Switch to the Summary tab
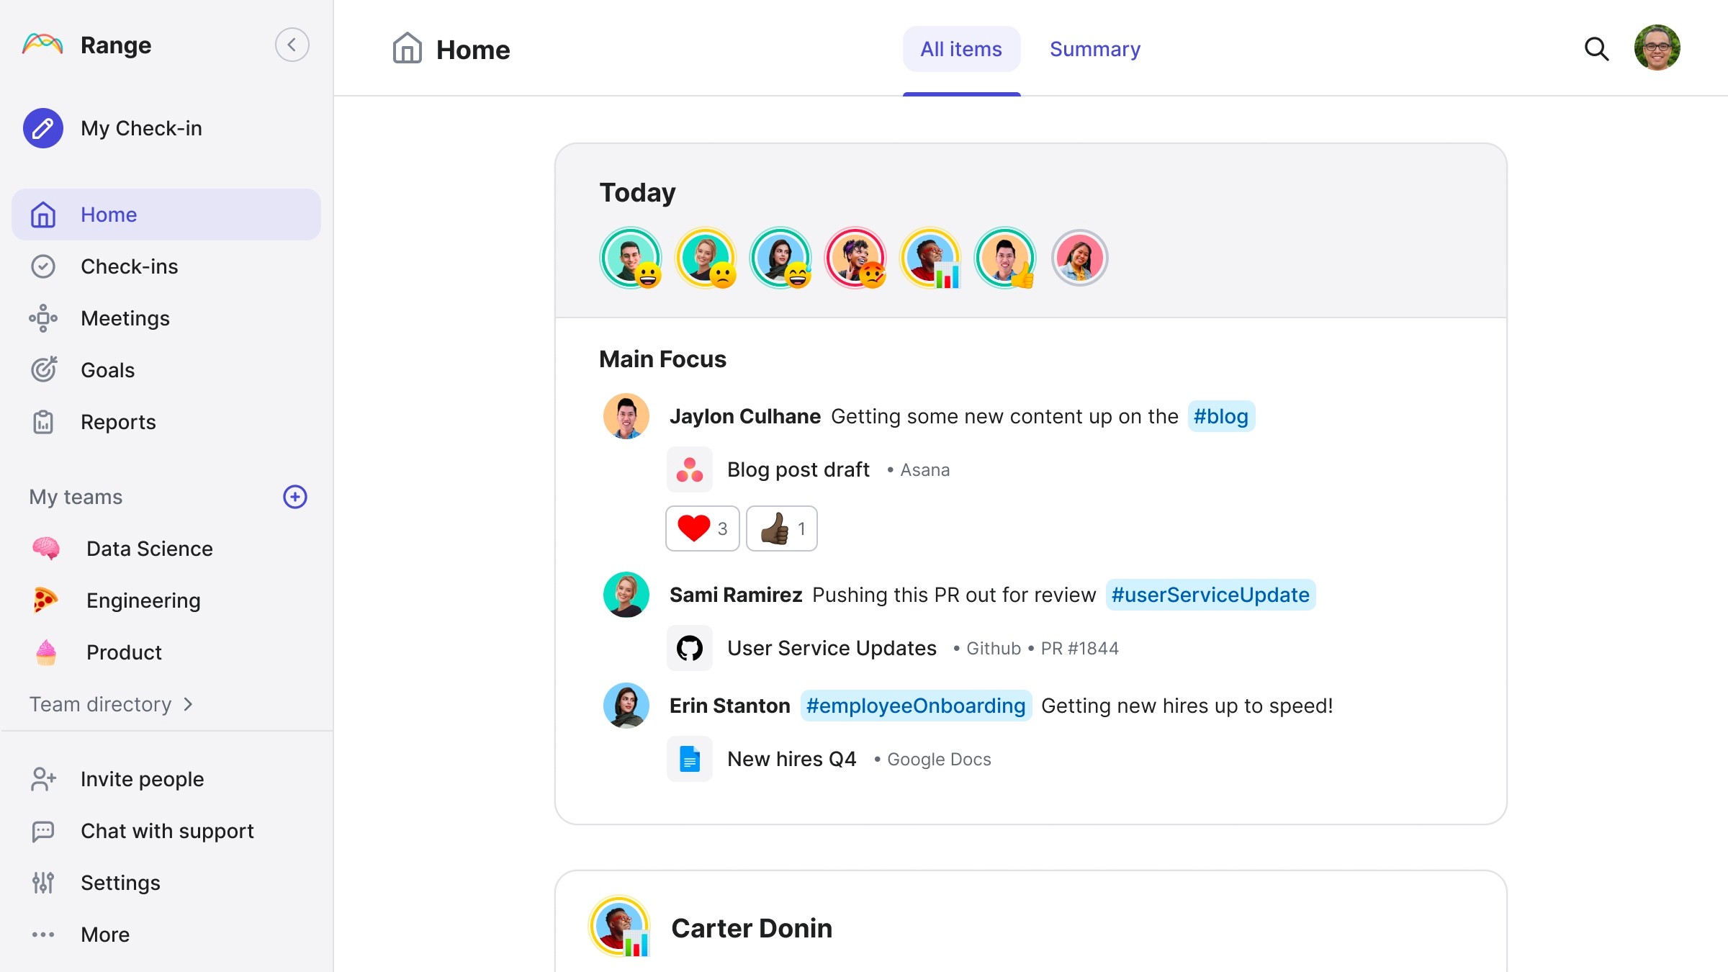 click(x=1094, y=49)
